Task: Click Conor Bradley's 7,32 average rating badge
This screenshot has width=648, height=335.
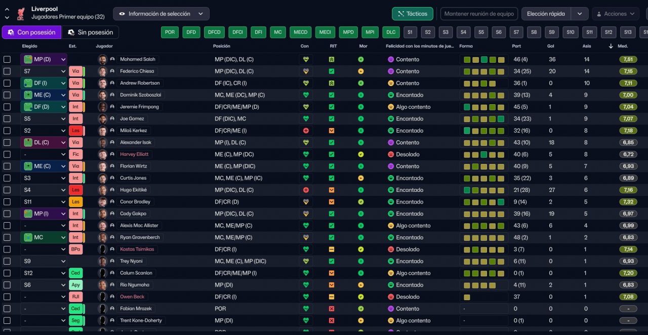Action: (x=628, y=202)
